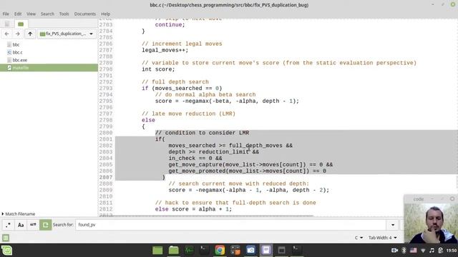Open Google Chrome from the taskbar
This screenshot has width=458, height=257.
[x=220, y=251]
